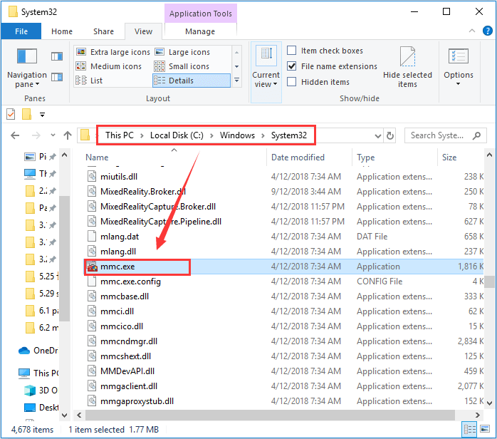497x439 pixels.
Task: Select List layout option
Action: 90,81
